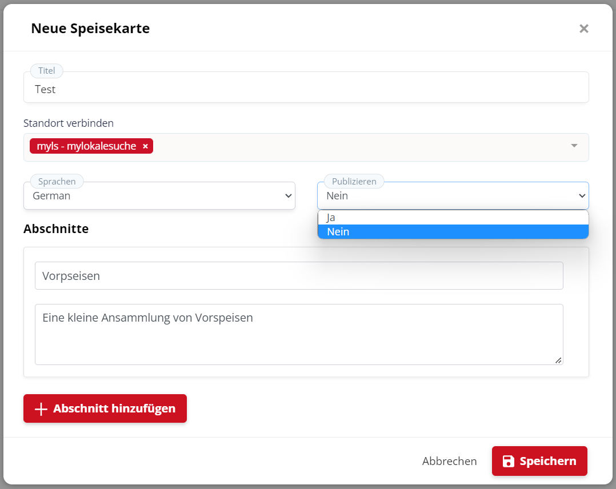Grab the description textarea resize handle
616x489 pixels.
pos(558,360)
